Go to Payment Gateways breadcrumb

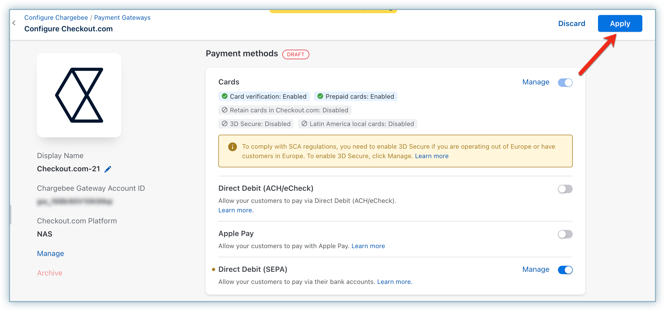122,18
